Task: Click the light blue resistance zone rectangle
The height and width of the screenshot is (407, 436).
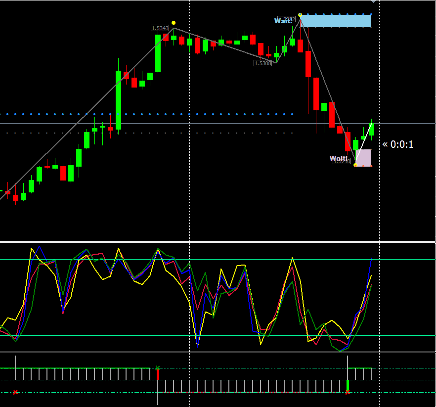Action: click(x=336, y=21)
